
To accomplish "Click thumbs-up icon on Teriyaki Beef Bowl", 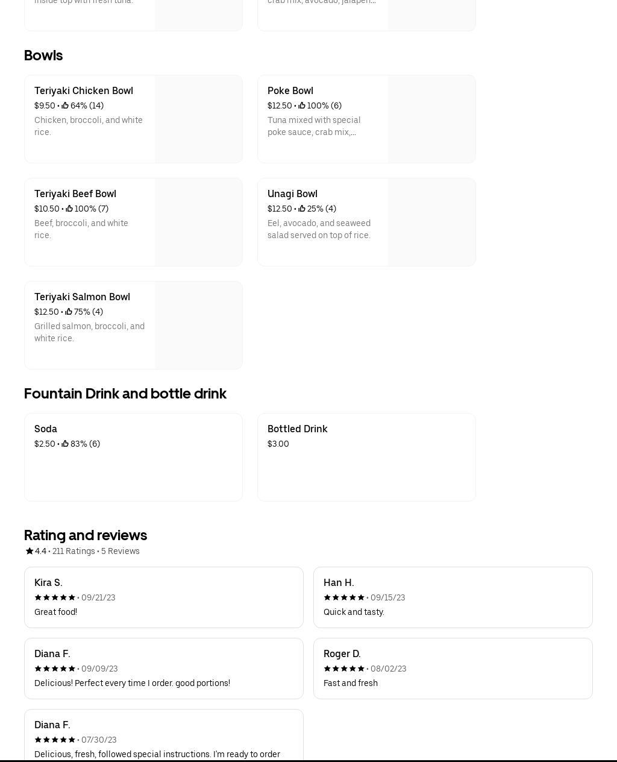I will click(x=69, y=209).
